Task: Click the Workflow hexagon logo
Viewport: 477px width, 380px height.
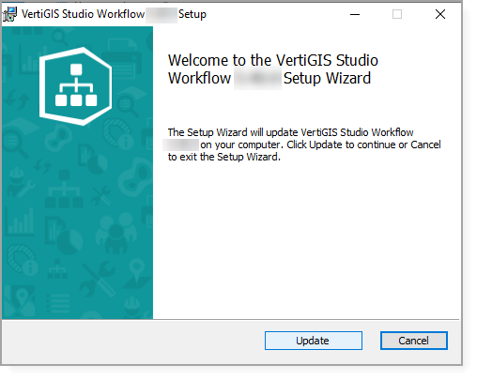Action: [76, 86]
